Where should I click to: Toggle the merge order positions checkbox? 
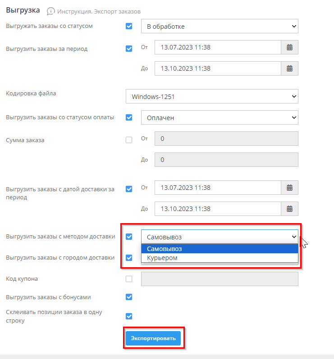tap(129, 316)
